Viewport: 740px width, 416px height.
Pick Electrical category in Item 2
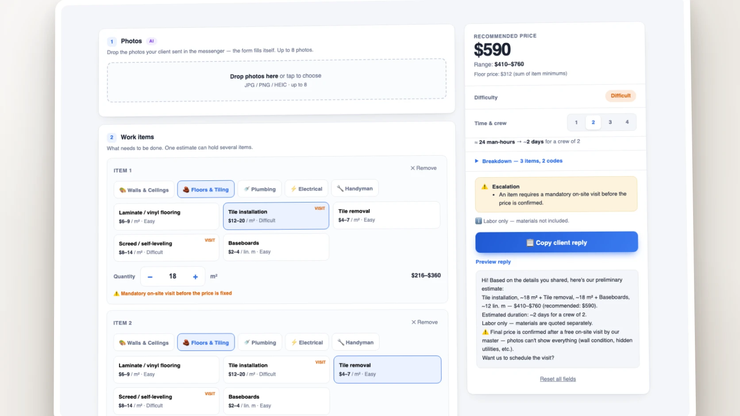pyautogui.click(x=307, y=343)
